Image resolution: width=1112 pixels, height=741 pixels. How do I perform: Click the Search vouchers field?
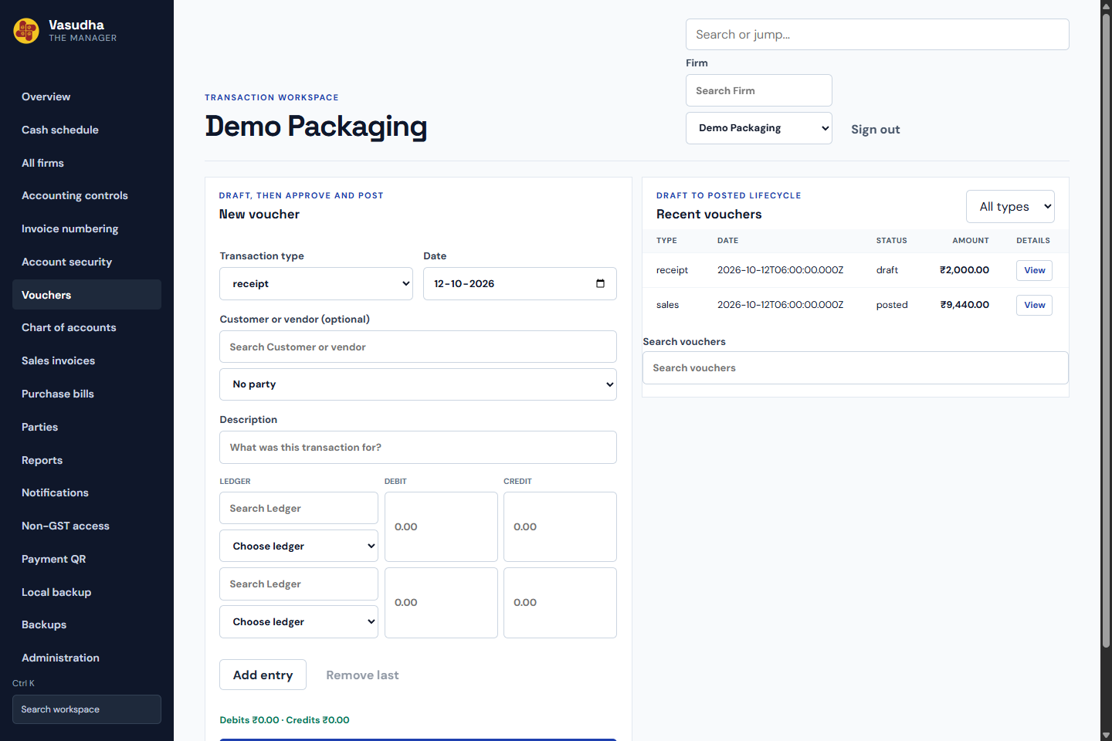pyautogui.click(x=855, y=368)
